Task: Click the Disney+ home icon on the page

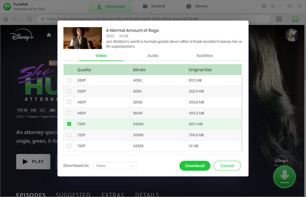Action: pos(49,35)
